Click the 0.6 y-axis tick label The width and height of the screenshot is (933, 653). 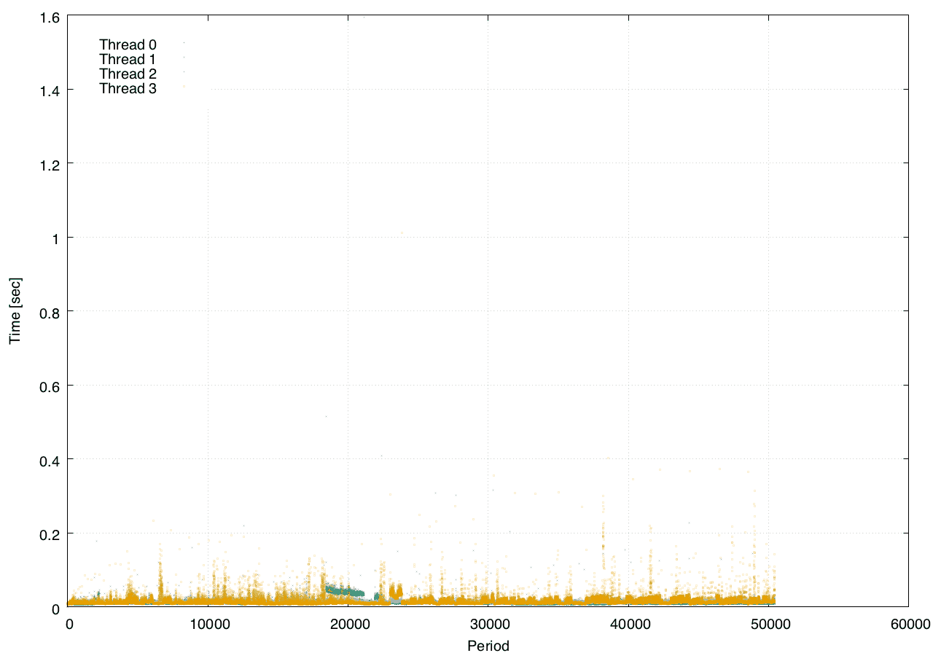[51, 386]
